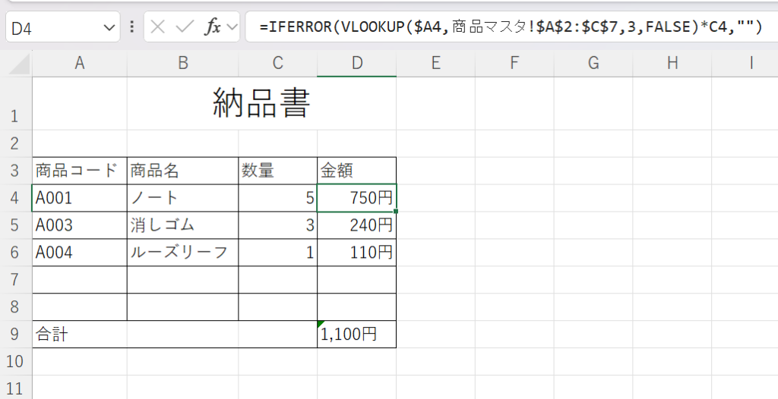Open the Name Box dropdown arrow
Viewport: 778px width, 399px height.
point(109,28)
